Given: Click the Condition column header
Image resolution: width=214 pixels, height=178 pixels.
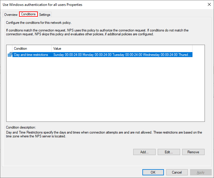Looking at the screenshot, I should [x=32, y=49].
